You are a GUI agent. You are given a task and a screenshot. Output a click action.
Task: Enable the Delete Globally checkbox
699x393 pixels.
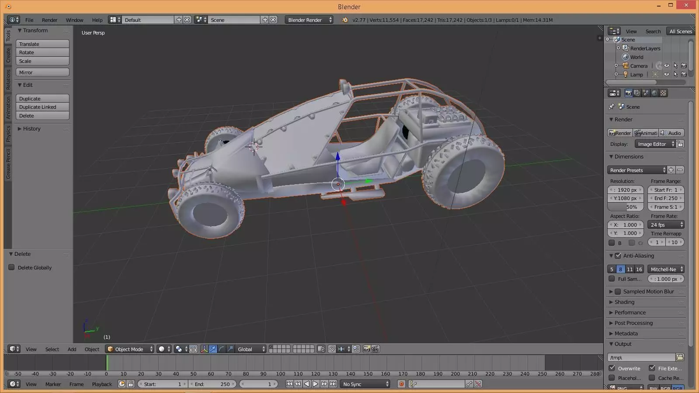[12, 267]
